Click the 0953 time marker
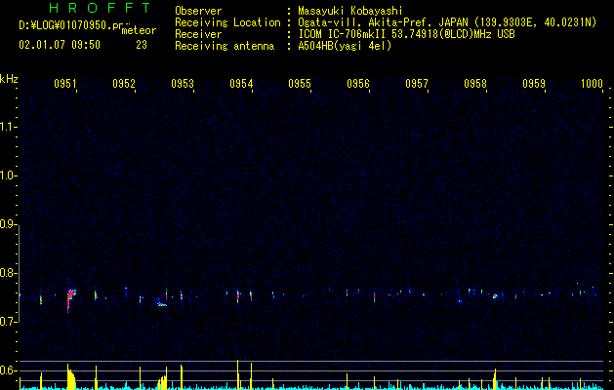 coord(183,84)
